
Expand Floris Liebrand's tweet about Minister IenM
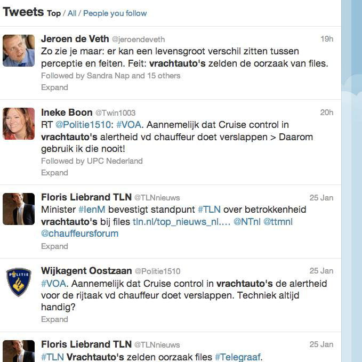point(54,246)
